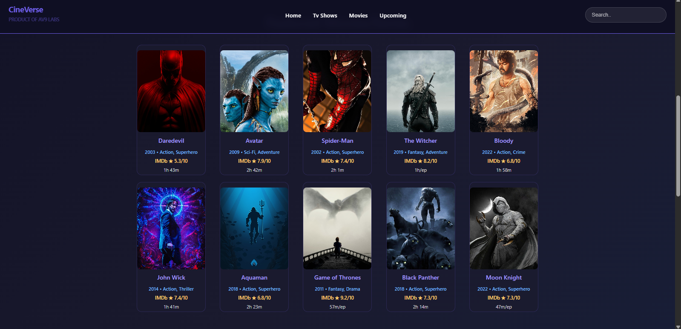Click Game of Thrones' IMDb 9.2/10 rating

(x=337, y=298)
